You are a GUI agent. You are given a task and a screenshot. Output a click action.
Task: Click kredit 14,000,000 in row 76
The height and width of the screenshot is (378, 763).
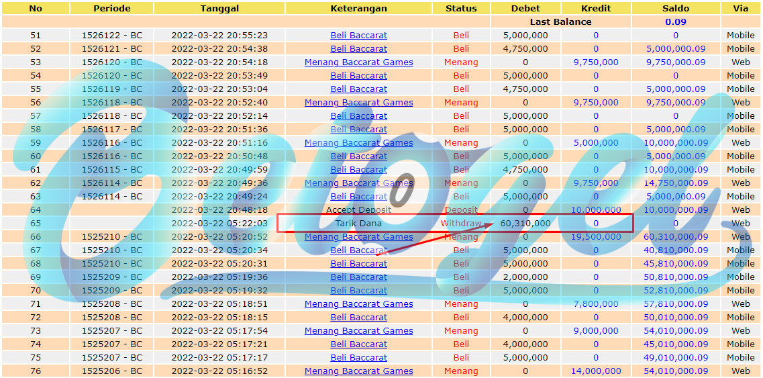tap(597, 371)
